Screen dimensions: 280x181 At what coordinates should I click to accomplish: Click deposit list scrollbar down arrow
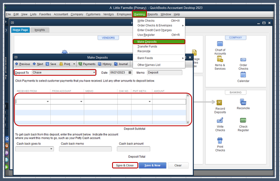click(188, 122)
